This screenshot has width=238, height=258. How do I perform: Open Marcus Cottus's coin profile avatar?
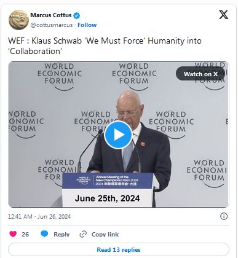18,20
